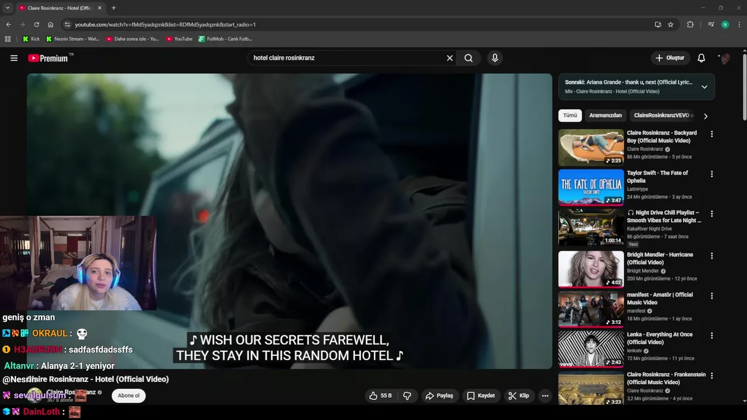
Task: Open extensions puzzle icon
Action: point(690,24)
